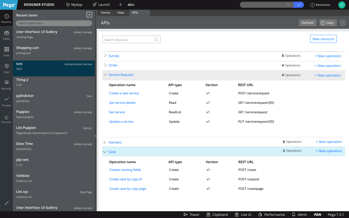Click the Create plus icon
The image size is (349, 218).
pos(121,5)
